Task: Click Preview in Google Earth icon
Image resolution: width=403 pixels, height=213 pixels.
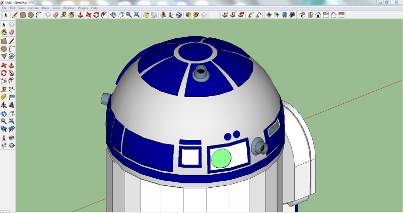Action: tap(179, 15)
